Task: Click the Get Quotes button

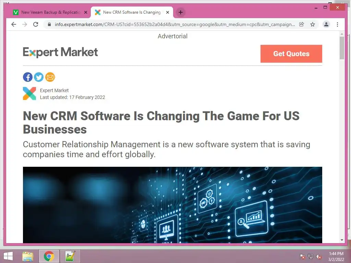Action: click(x=291, y=54)
